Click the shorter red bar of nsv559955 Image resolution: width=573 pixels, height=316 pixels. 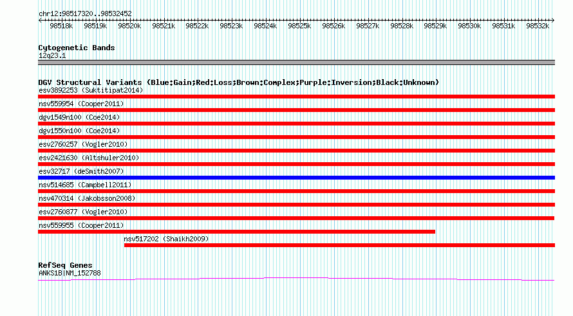[x=236, y=232]
